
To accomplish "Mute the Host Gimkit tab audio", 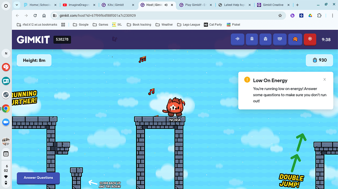I will (166, 5).
